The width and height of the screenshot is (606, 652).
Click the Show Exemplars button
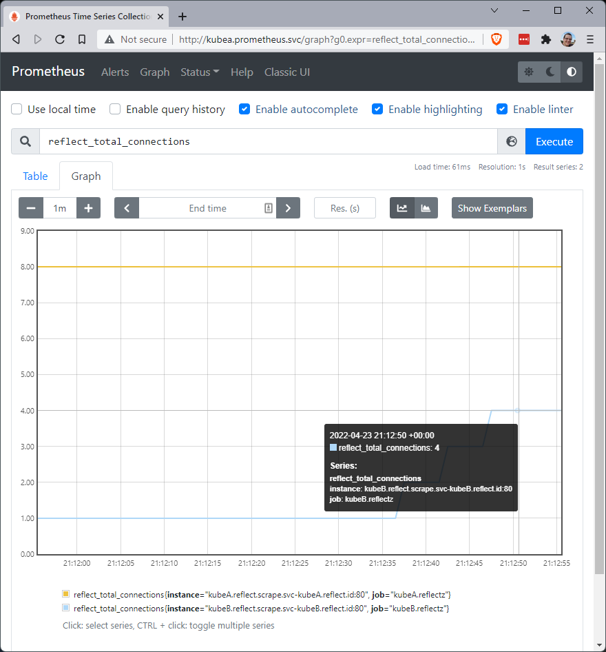pyautogui.click(x=492, y=208)
